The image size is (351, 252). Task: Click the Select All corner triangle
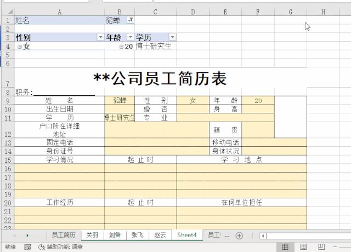tap(10, 12)
